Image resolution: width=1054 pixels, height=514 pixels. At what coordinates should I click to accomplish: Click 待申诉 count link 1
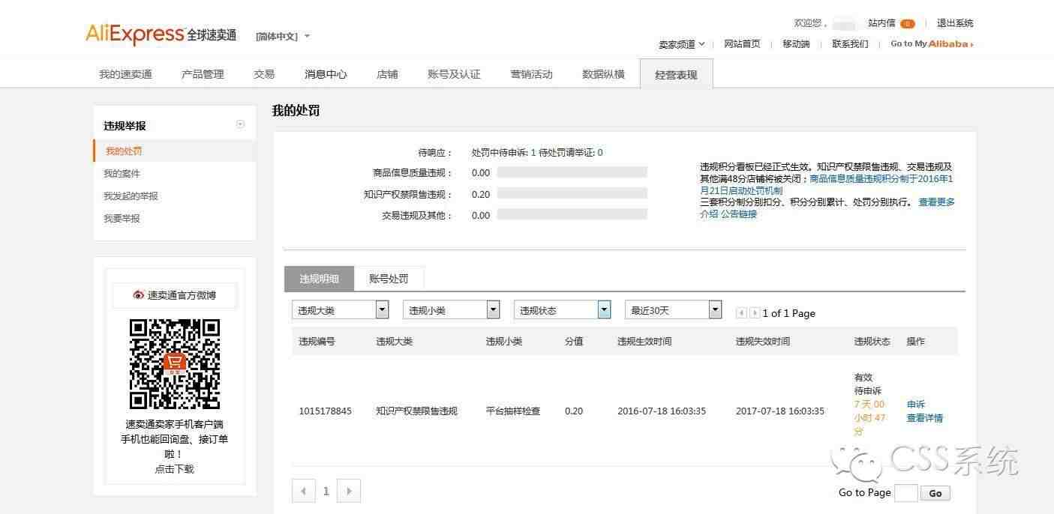533,153
